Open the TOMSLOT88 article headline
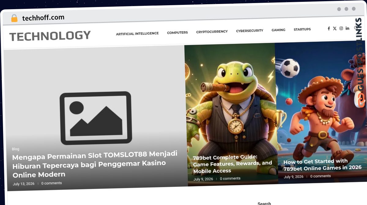The image size is (367, 205). click(x=95, y=164)
